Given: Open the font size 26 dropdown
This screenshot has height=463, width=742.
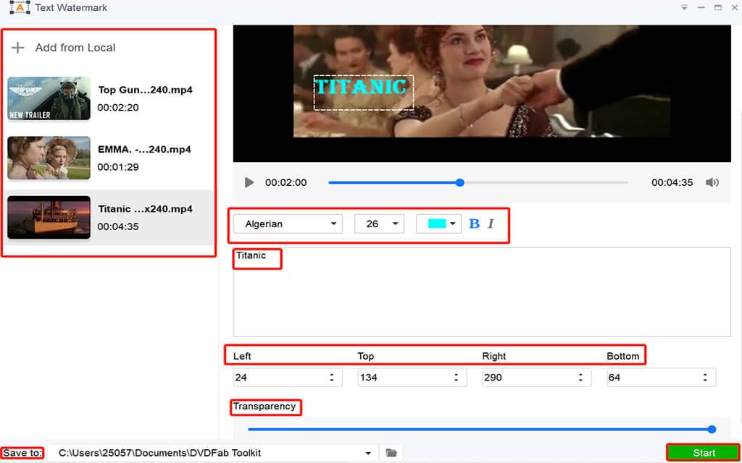Looking at the screenshot, I should [379, 224].
